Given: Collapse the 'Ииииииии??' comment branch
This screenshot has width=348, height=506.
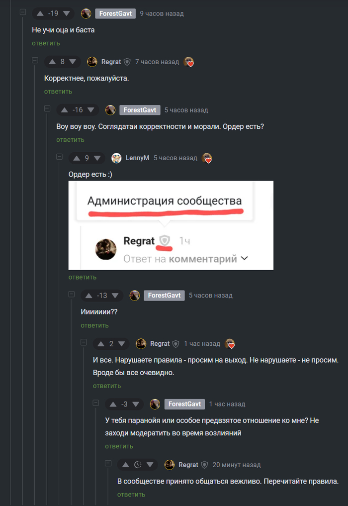Looking at the screenshot, I should click(x=72, y=294).
